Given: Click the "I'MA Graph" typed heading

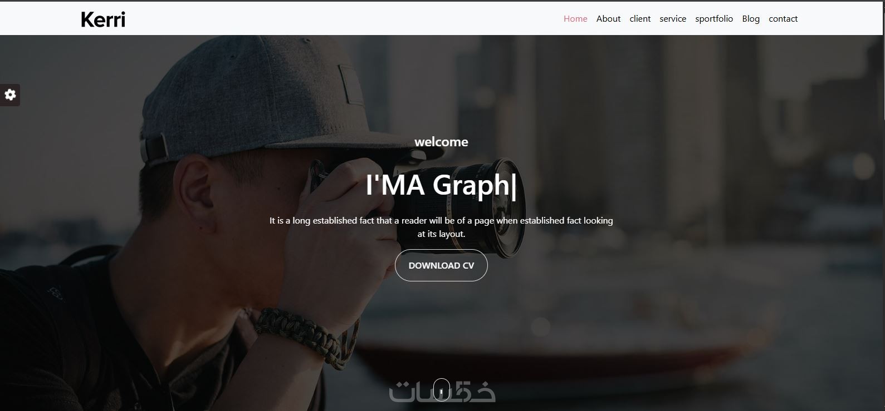Looking at the screenshot, I should (441, 185).
